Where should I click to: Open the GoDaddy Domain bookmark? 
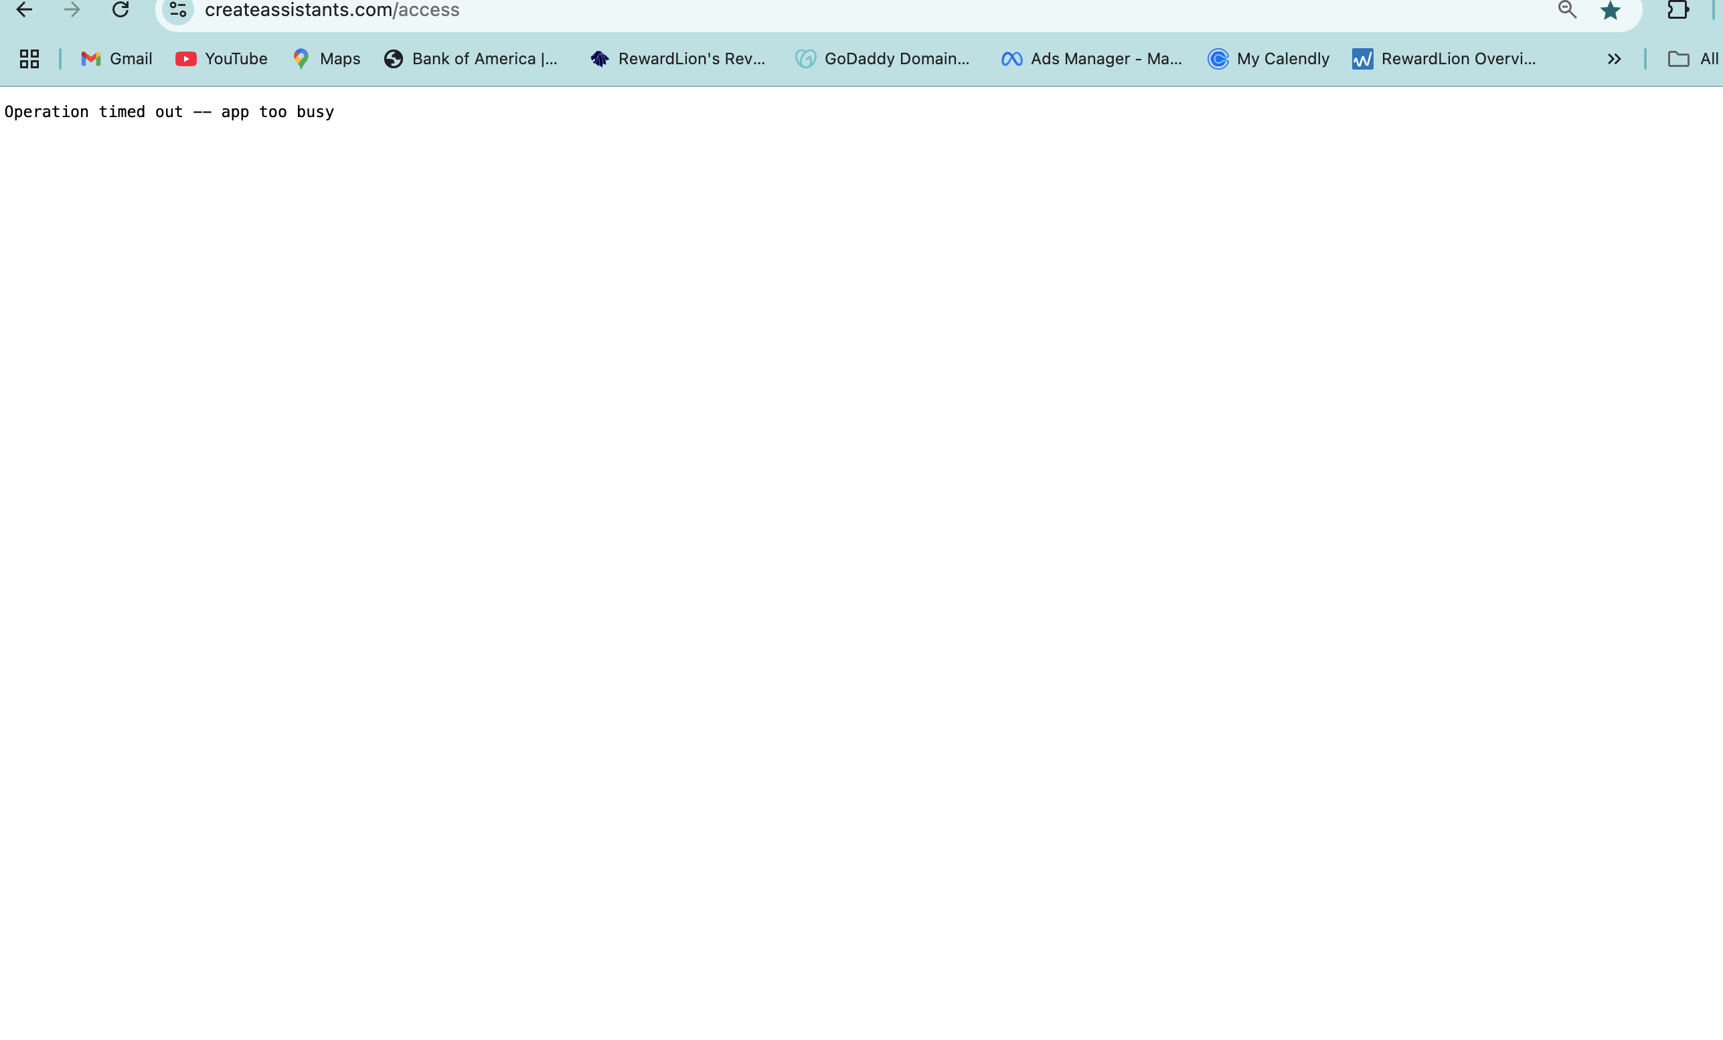coord(882,59)
